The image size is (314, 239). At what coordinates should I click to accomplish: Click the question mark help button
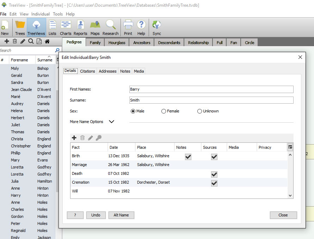click(x=75, y=215)
